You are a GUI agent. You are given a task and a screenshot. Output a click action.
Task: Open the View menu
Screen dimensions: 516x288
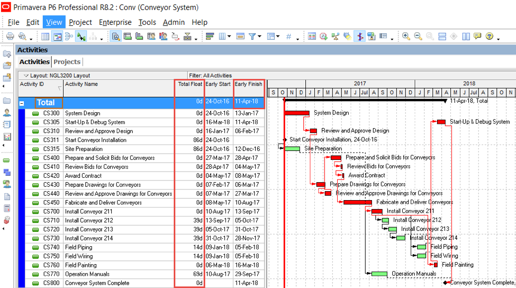click(x=54, y=22)
